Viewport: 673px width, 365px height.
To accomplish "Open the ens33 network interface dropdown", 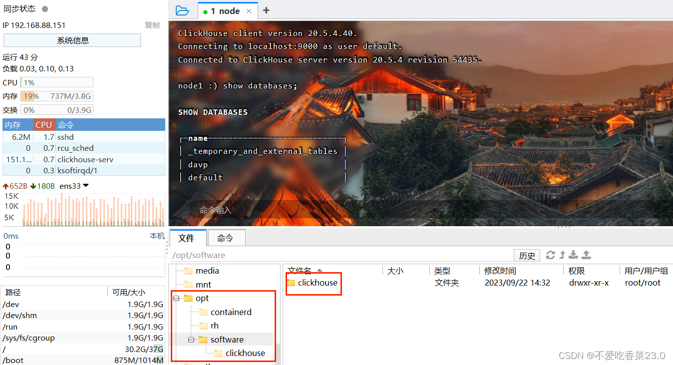I will (74, 186).
